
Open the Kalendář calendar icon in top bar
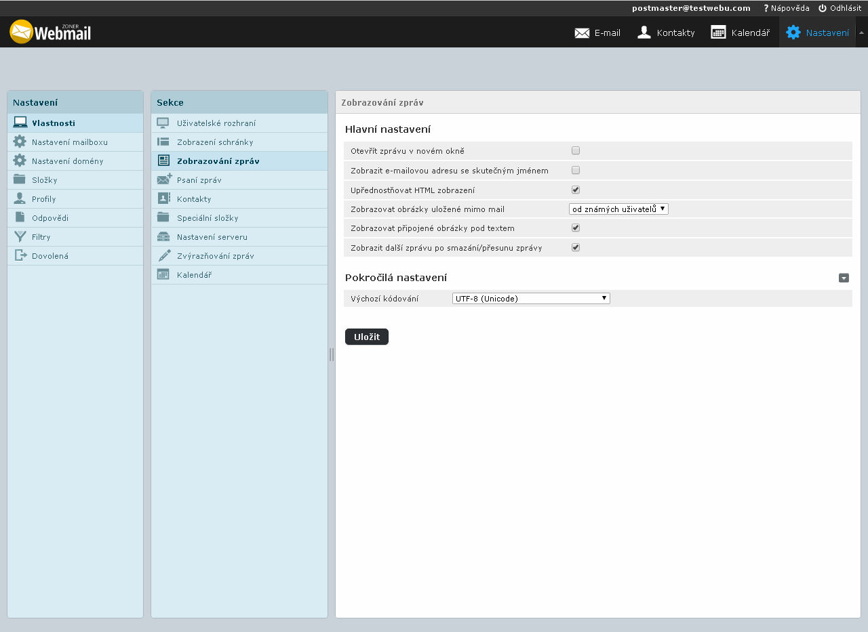tap(718, 33)
